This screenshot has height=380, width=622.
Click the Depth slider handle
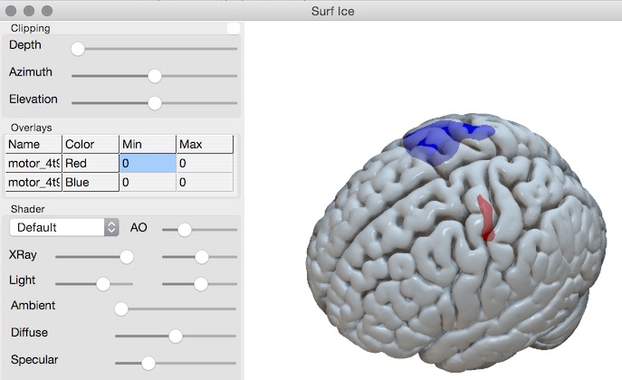tap(78, 49)
